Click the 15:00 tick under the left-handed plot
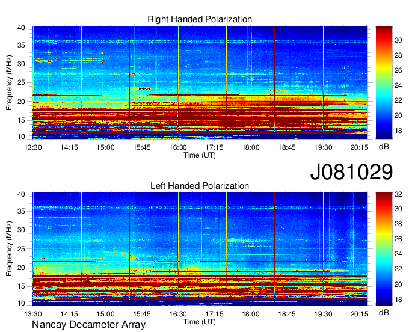The height and width of the screenshot is (332, 409). click(105, 314)
